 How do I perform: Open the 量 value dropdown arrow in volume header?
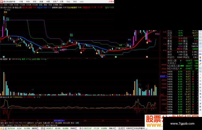tap(21, 59)
